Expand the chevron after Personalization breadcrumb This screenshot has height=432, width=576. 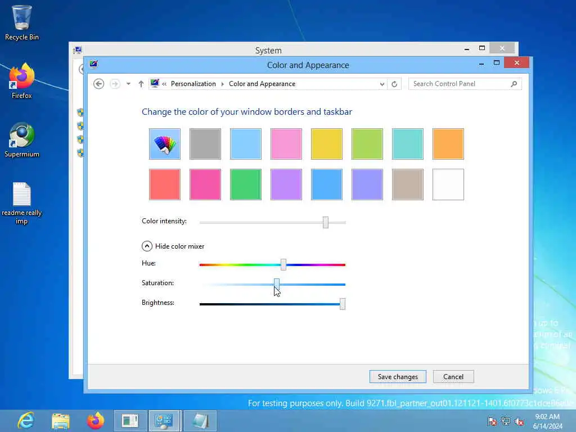click(223, 84)
